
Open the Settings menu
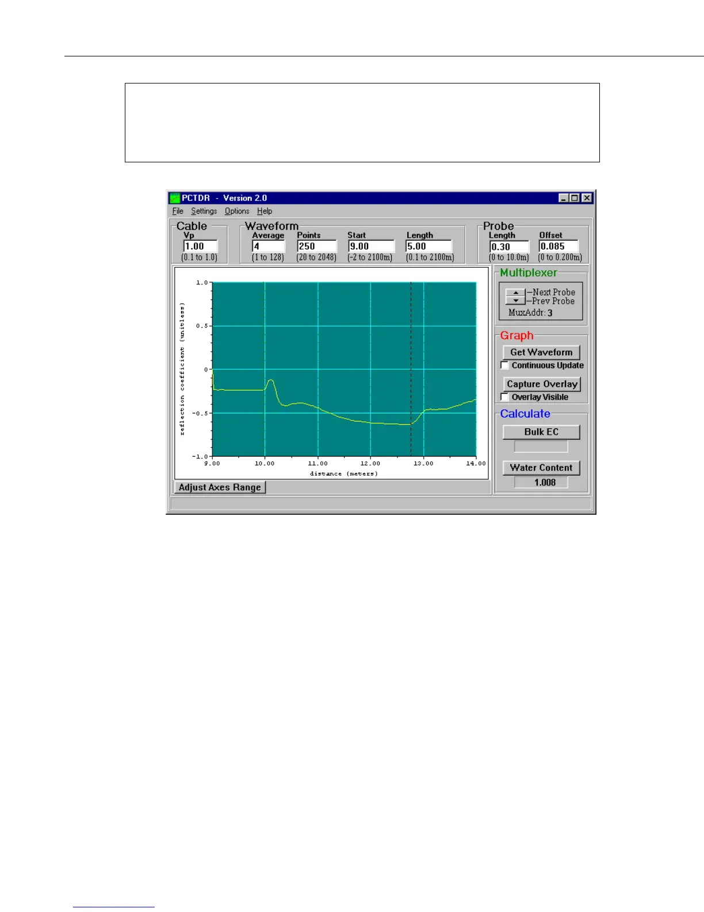204,211
